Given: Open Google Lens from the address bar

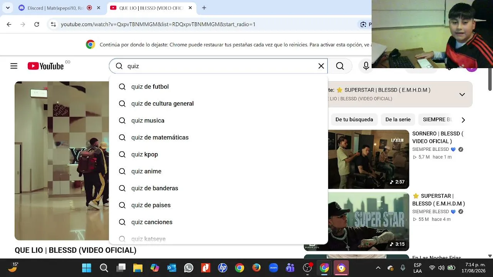Looking at the screenshot, I should 363,24.
